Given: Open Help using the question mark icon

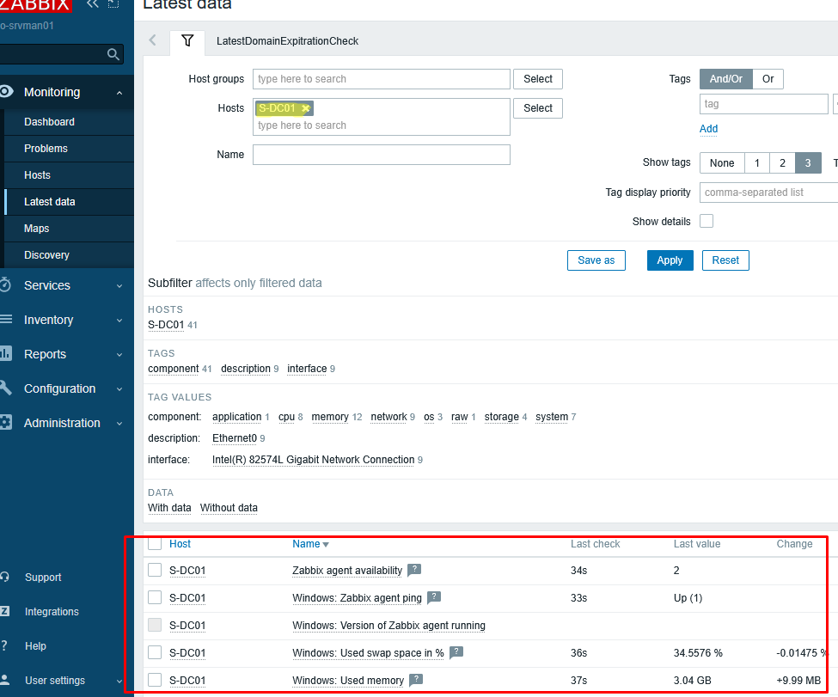Looking at the screenshot, I should tap(5, 645).
